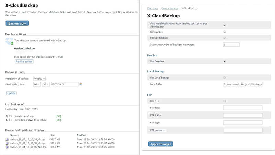Image resolution: width=275 pixels, height=155 pixels.
Task: Click the OK status for create files dump
Action: coord(58,116)
